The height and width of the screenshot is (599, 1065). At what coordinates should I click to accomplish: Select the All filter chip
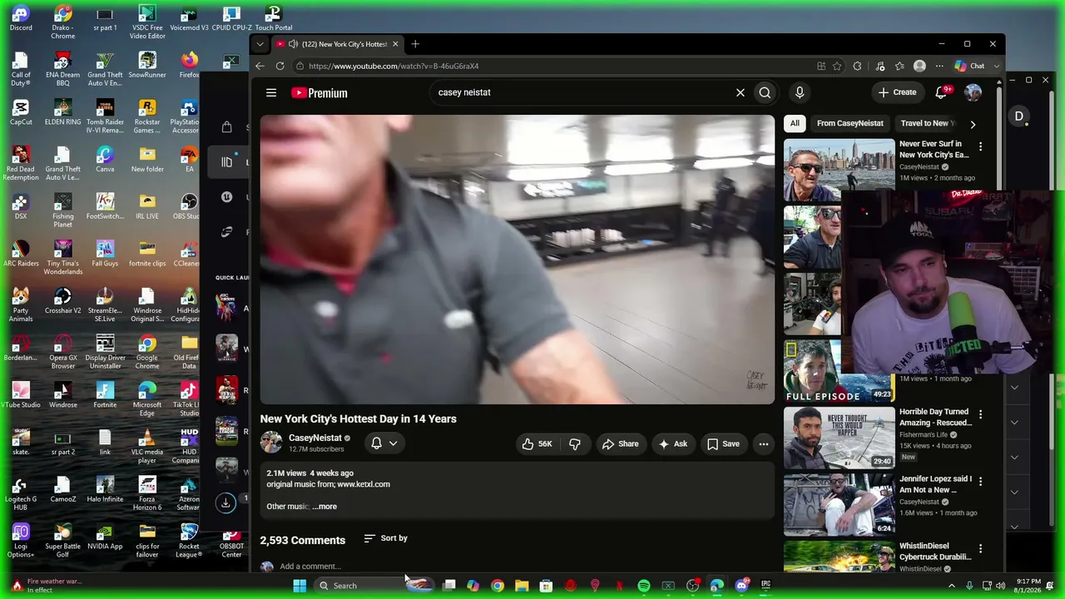tap(795, 123)
